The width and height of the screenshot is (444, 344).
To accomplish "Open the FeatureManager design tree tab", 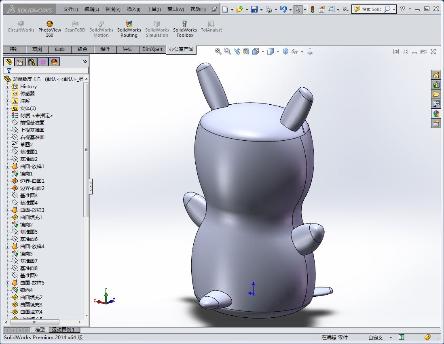I will tap(9, 62).
